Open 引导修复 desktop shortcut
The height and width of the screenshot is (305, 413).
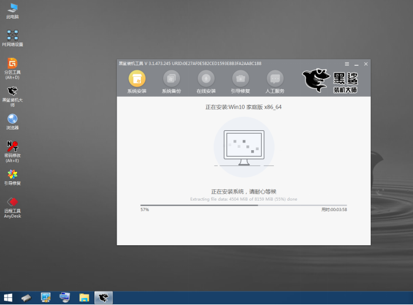click(x=12, y=175)
